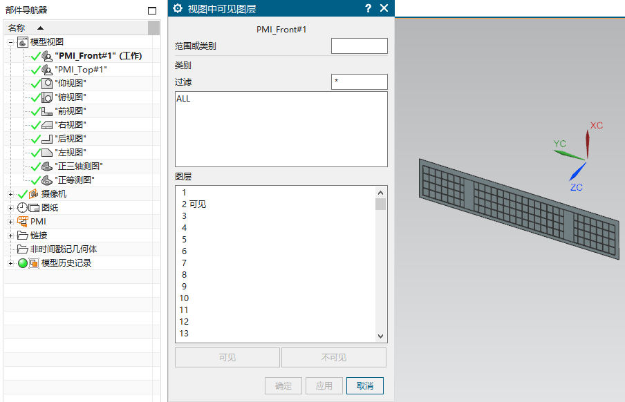The width and height of the screenshot is (625, 402).
Task: Select the 左视图 view icon
Action: pyautogui.click(x=47, y=153)
